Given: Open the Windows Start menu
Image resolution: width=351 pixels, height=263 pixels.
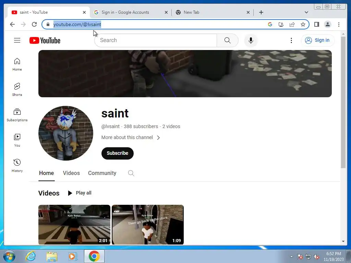Looking at the screenshot, I should point(9,256).
